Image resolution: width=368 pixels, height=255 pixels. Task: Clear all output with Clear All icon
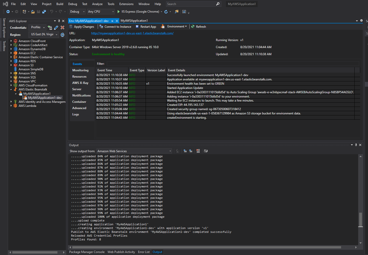coord(198,151)
